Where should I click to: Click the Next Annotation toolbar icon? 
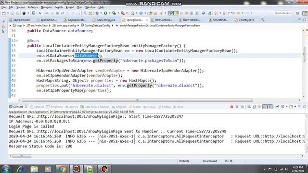pyautogui.click(x=216, y=13)
